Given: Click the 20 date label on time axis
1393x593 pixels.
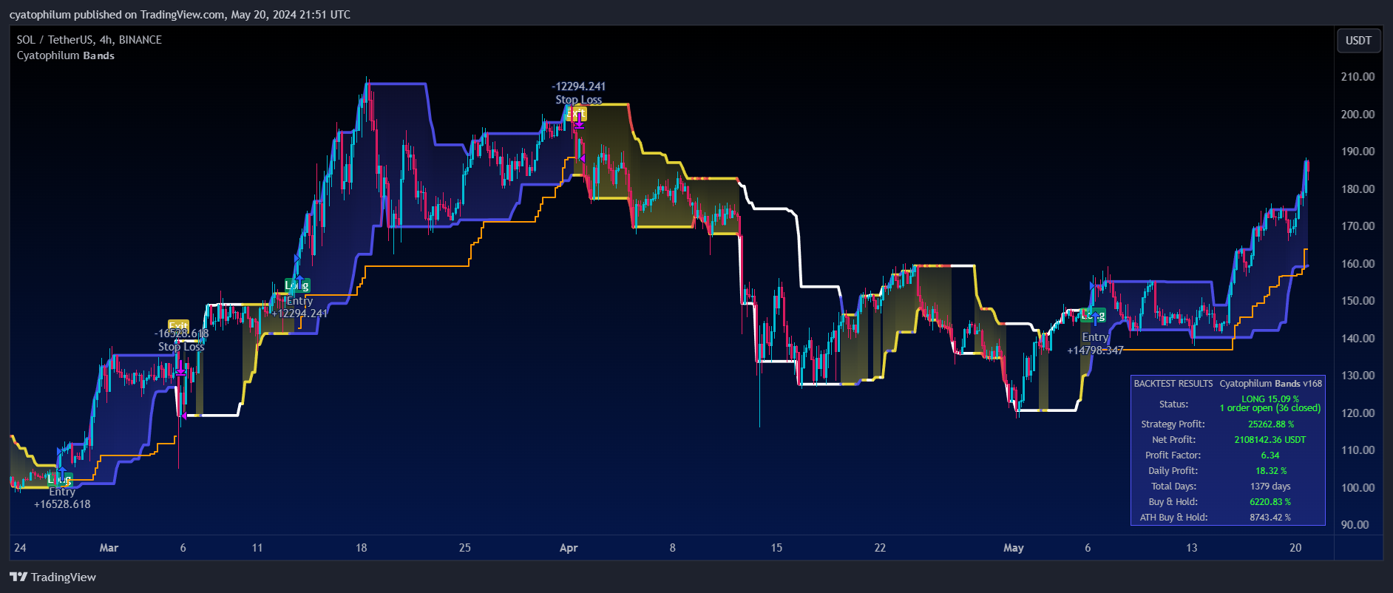Looking at the screenshot, I should pos(1295,548).
